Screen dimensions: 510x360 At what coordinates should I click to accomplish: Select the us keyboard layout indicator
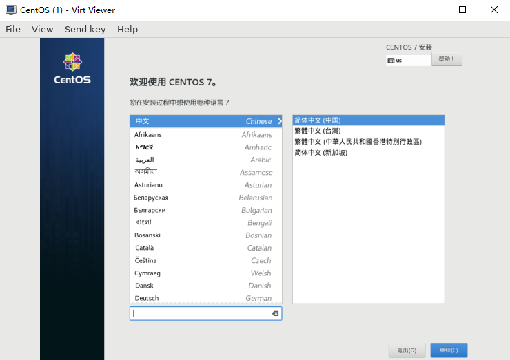(x=407, y=60)
